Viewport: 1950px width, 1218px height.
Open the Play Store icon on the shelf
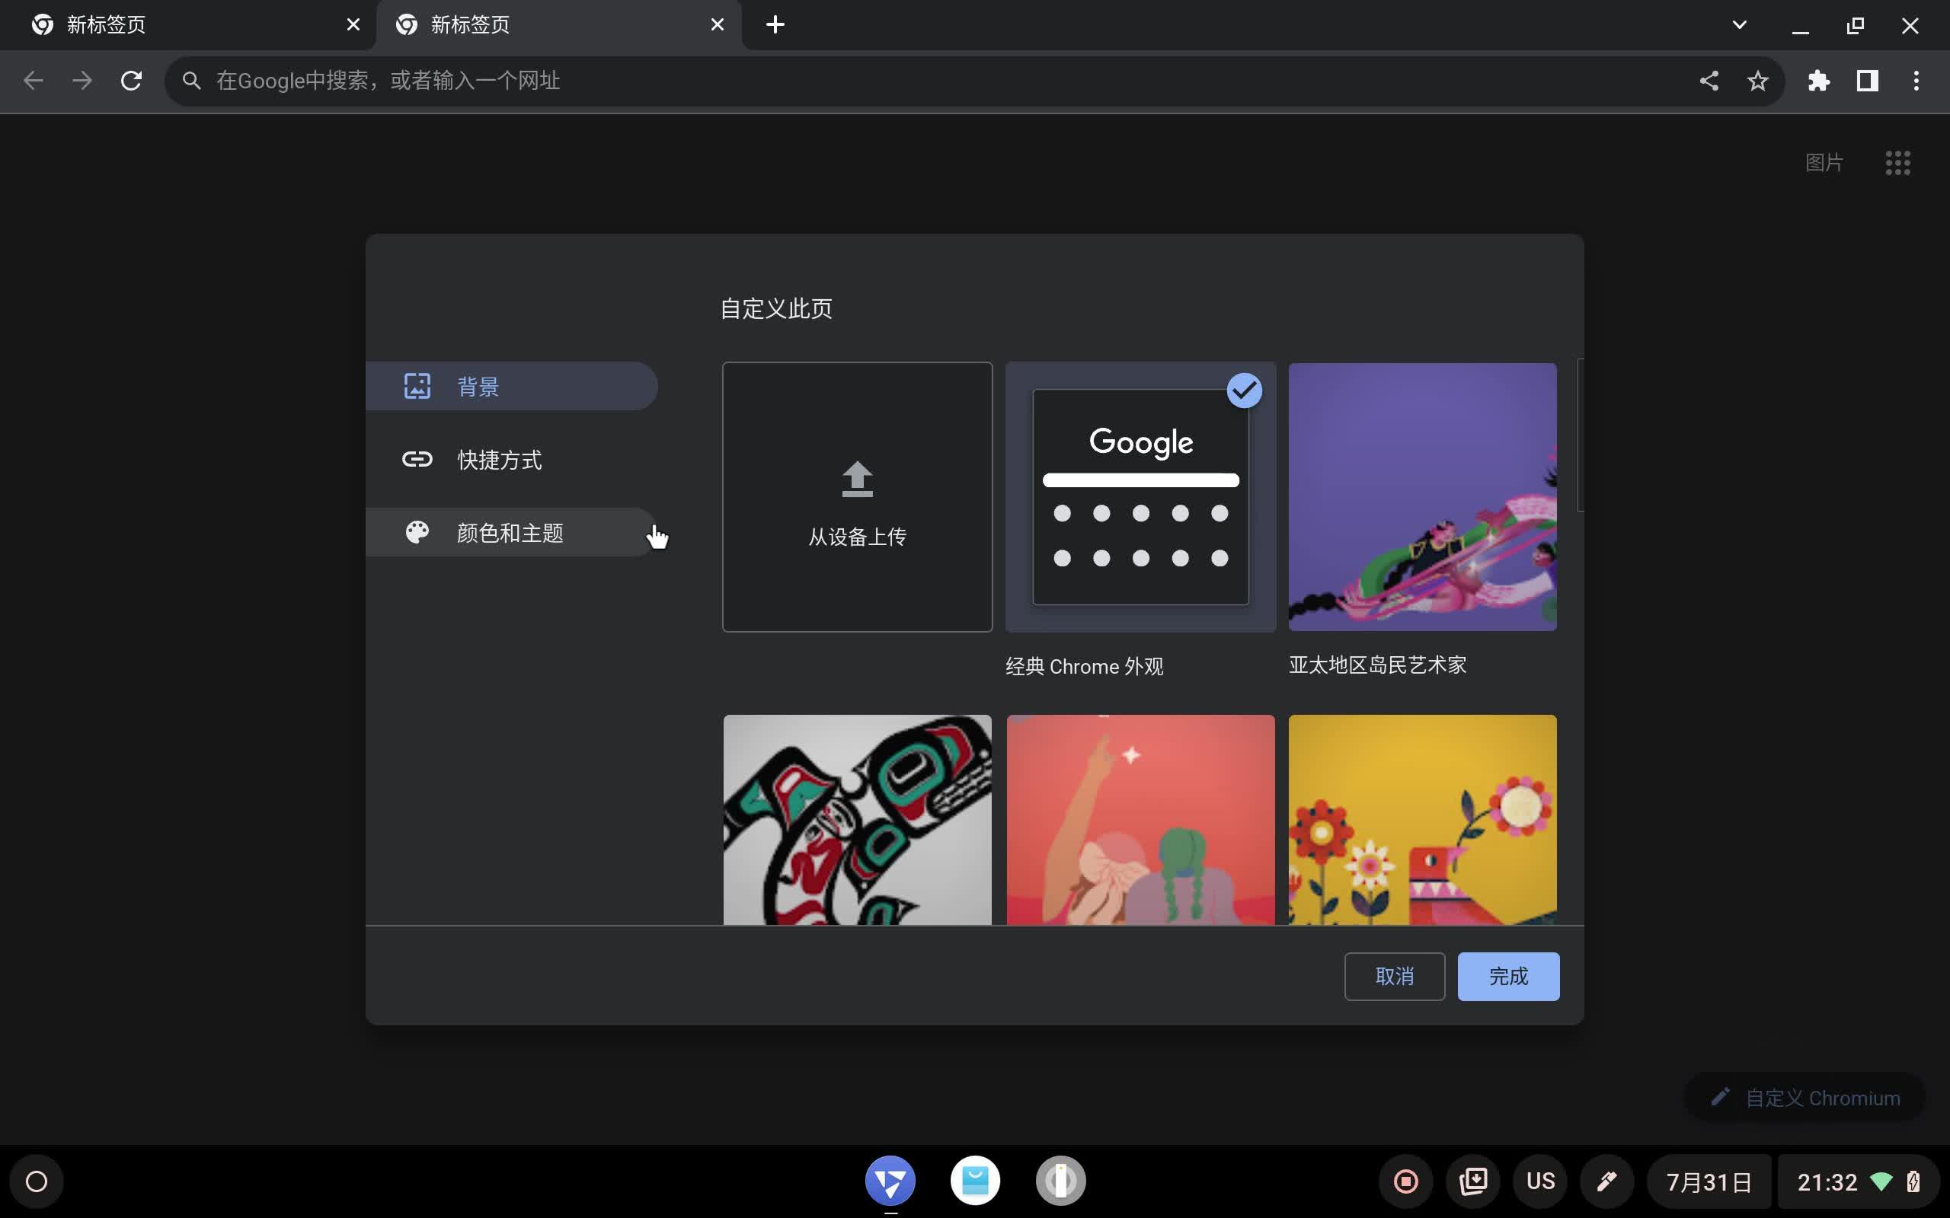tap(975, 1180)
